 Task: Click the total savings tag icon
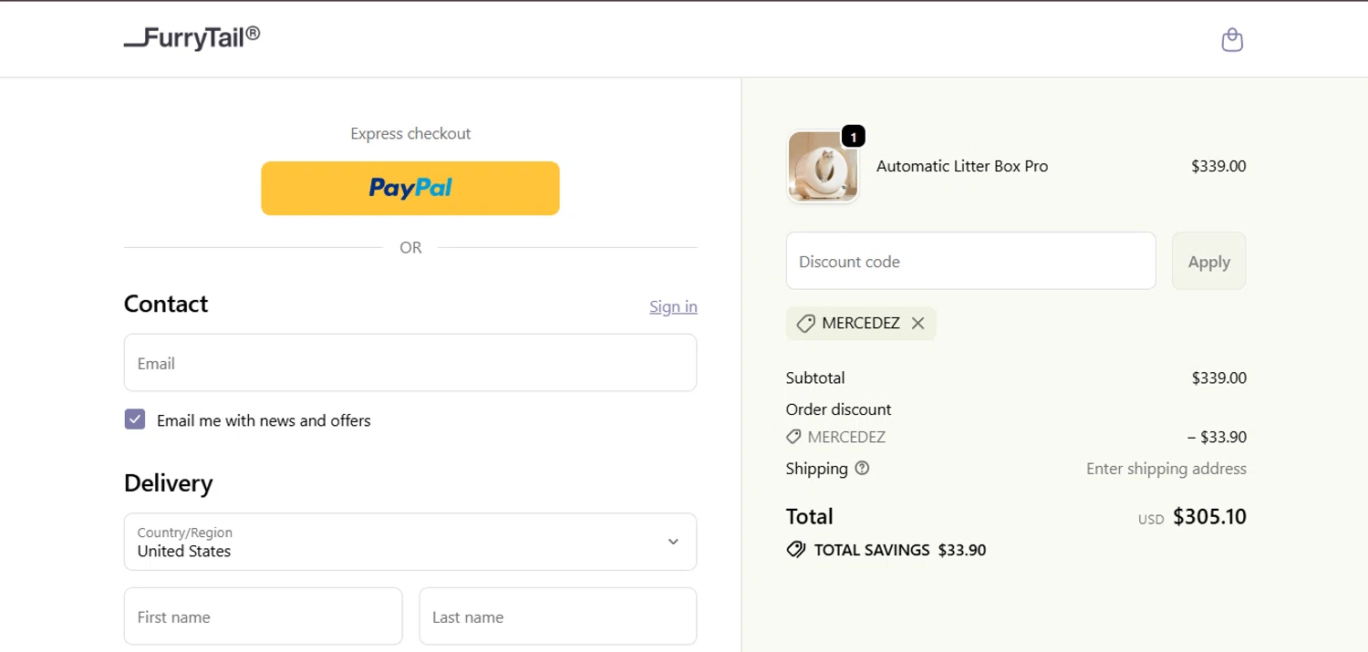click(796, 550)
